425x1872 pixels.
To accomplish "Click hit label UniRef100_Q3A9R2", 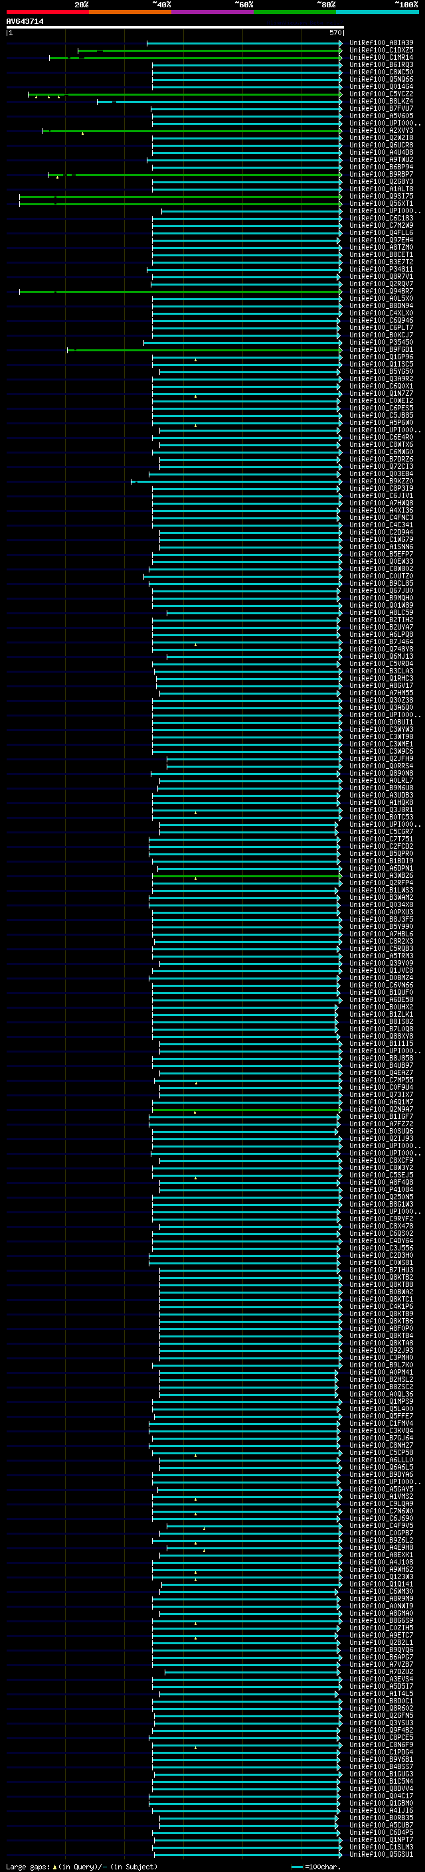I will pos(381,379).
